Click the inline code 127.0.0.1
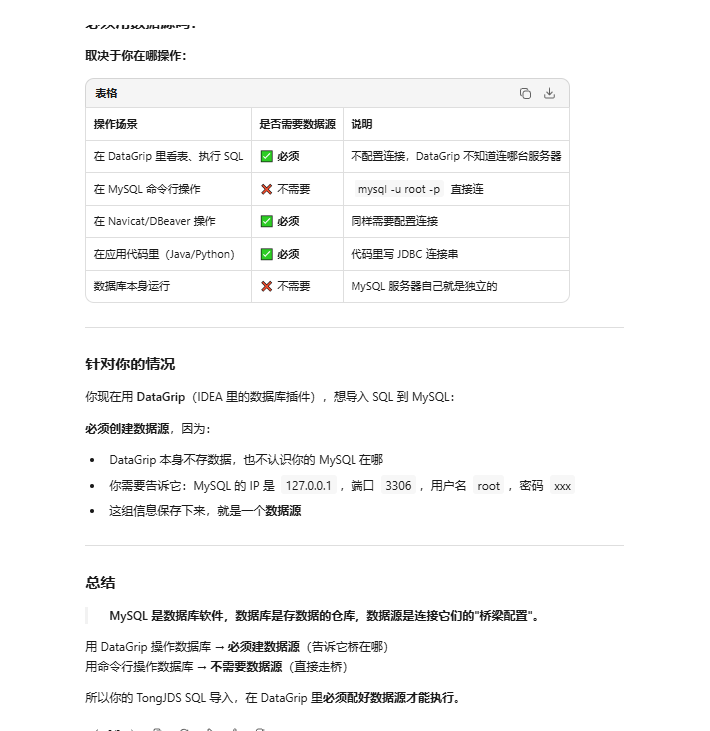Viewport: 710px width, 731px height. (x=309, y=486)
